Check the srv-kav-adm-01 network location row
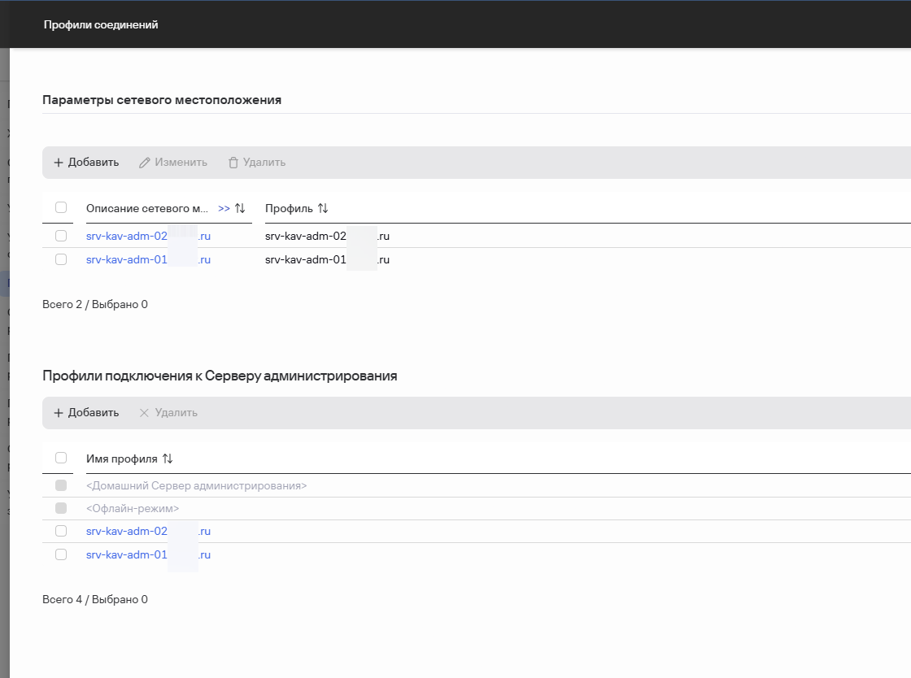Image resolution: width=911 pixels, height=678 pixels. click(61, 260)
